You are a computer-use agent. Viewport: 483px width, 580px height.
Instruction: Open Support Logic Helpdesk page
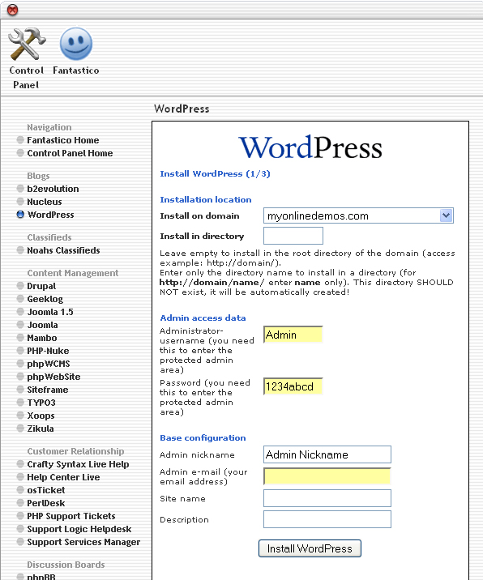(79, 529)
